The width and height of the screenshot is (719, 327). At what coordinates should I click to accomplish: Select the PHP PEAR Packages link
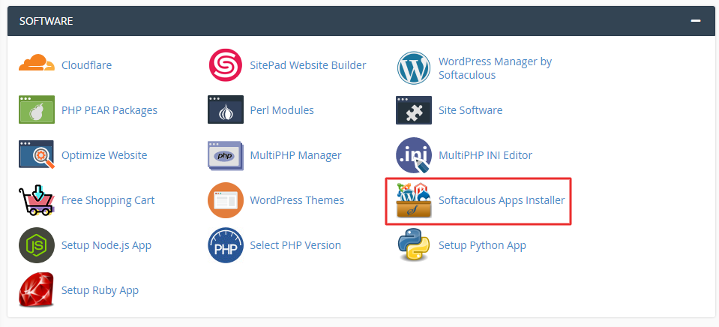pos(109,110)
